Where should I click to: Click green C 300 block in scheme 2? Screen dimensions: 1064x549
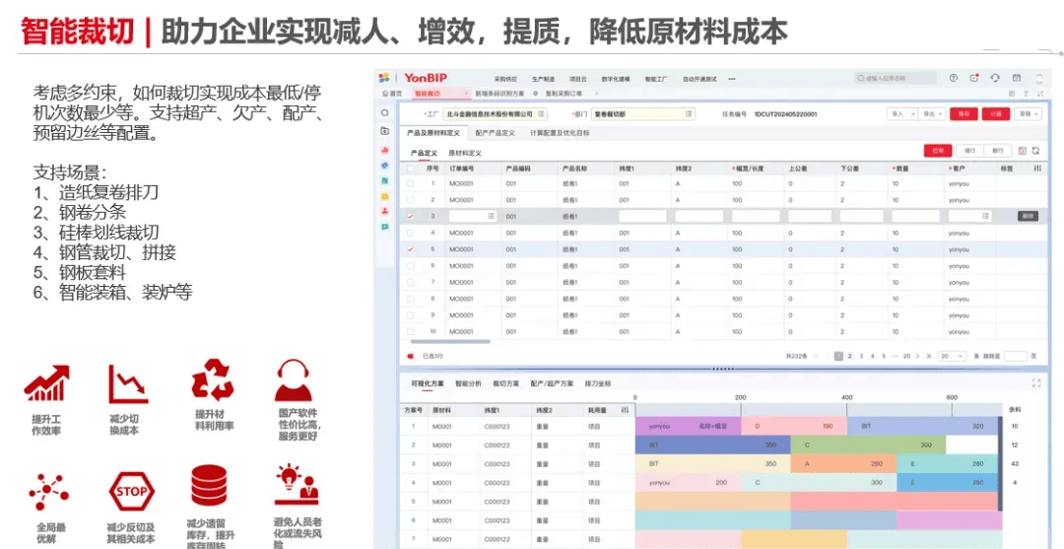(868, 446)
